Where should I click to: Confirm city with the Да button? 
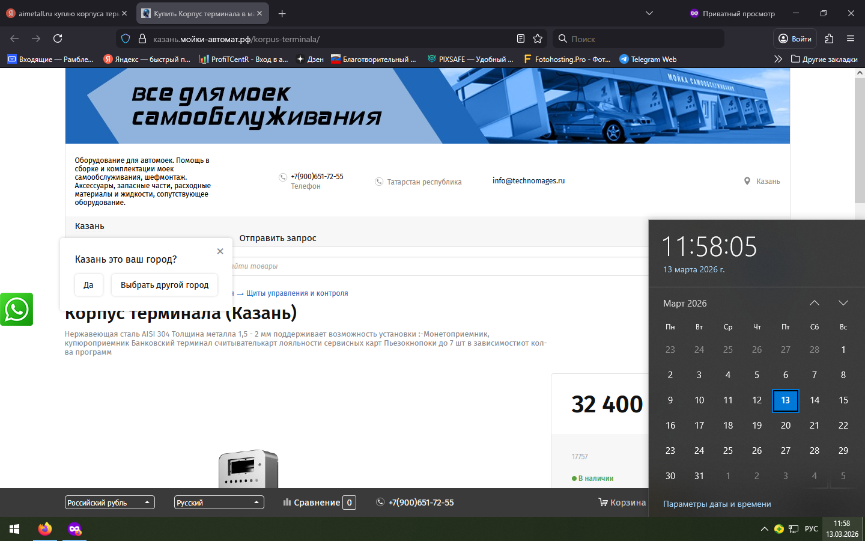(x=88, y=285)
